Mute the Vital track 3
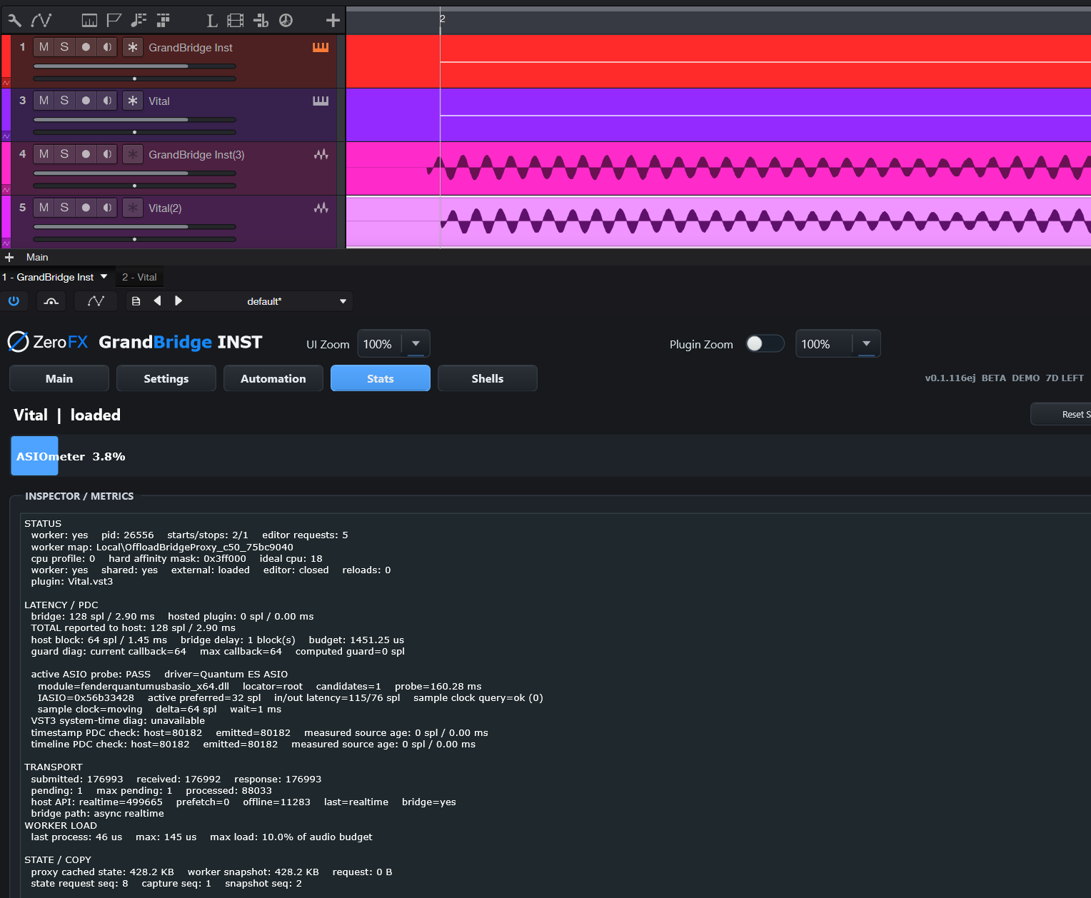1091x898 pixels. click(44, 101)
